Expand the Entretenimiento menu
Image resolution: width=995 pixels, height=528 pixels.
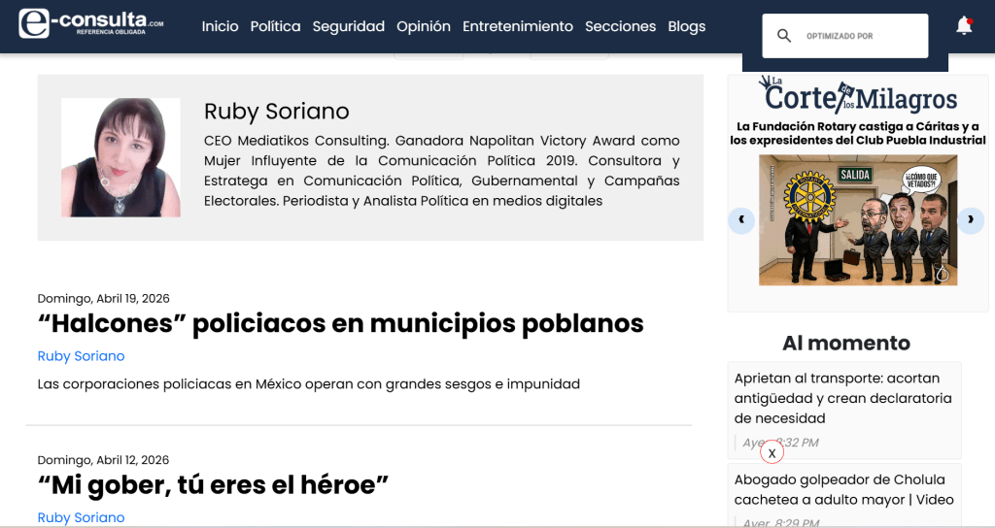(x=517, y=26)
